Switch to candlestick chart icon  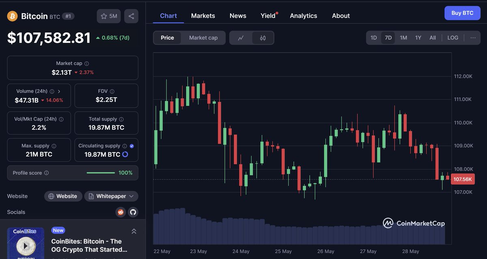(263, 38)
